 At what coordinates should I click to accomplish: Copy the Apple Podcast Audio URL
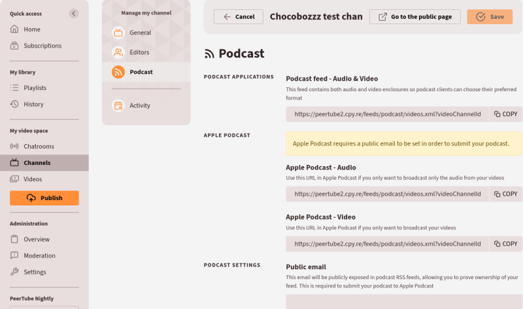click(x=505, y=194)
